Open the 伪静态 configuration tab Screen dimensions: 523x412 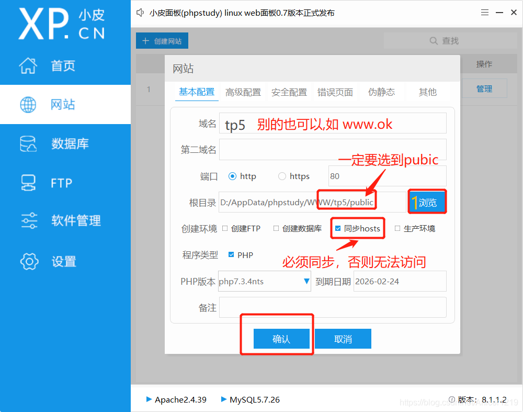pos(381,92)
